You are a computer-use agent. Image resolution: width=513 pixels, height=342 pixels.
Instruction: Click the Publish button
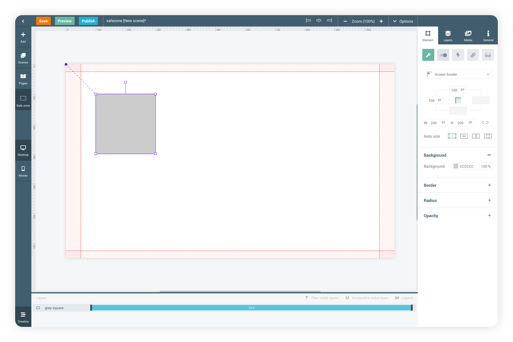tap(88, 21)
